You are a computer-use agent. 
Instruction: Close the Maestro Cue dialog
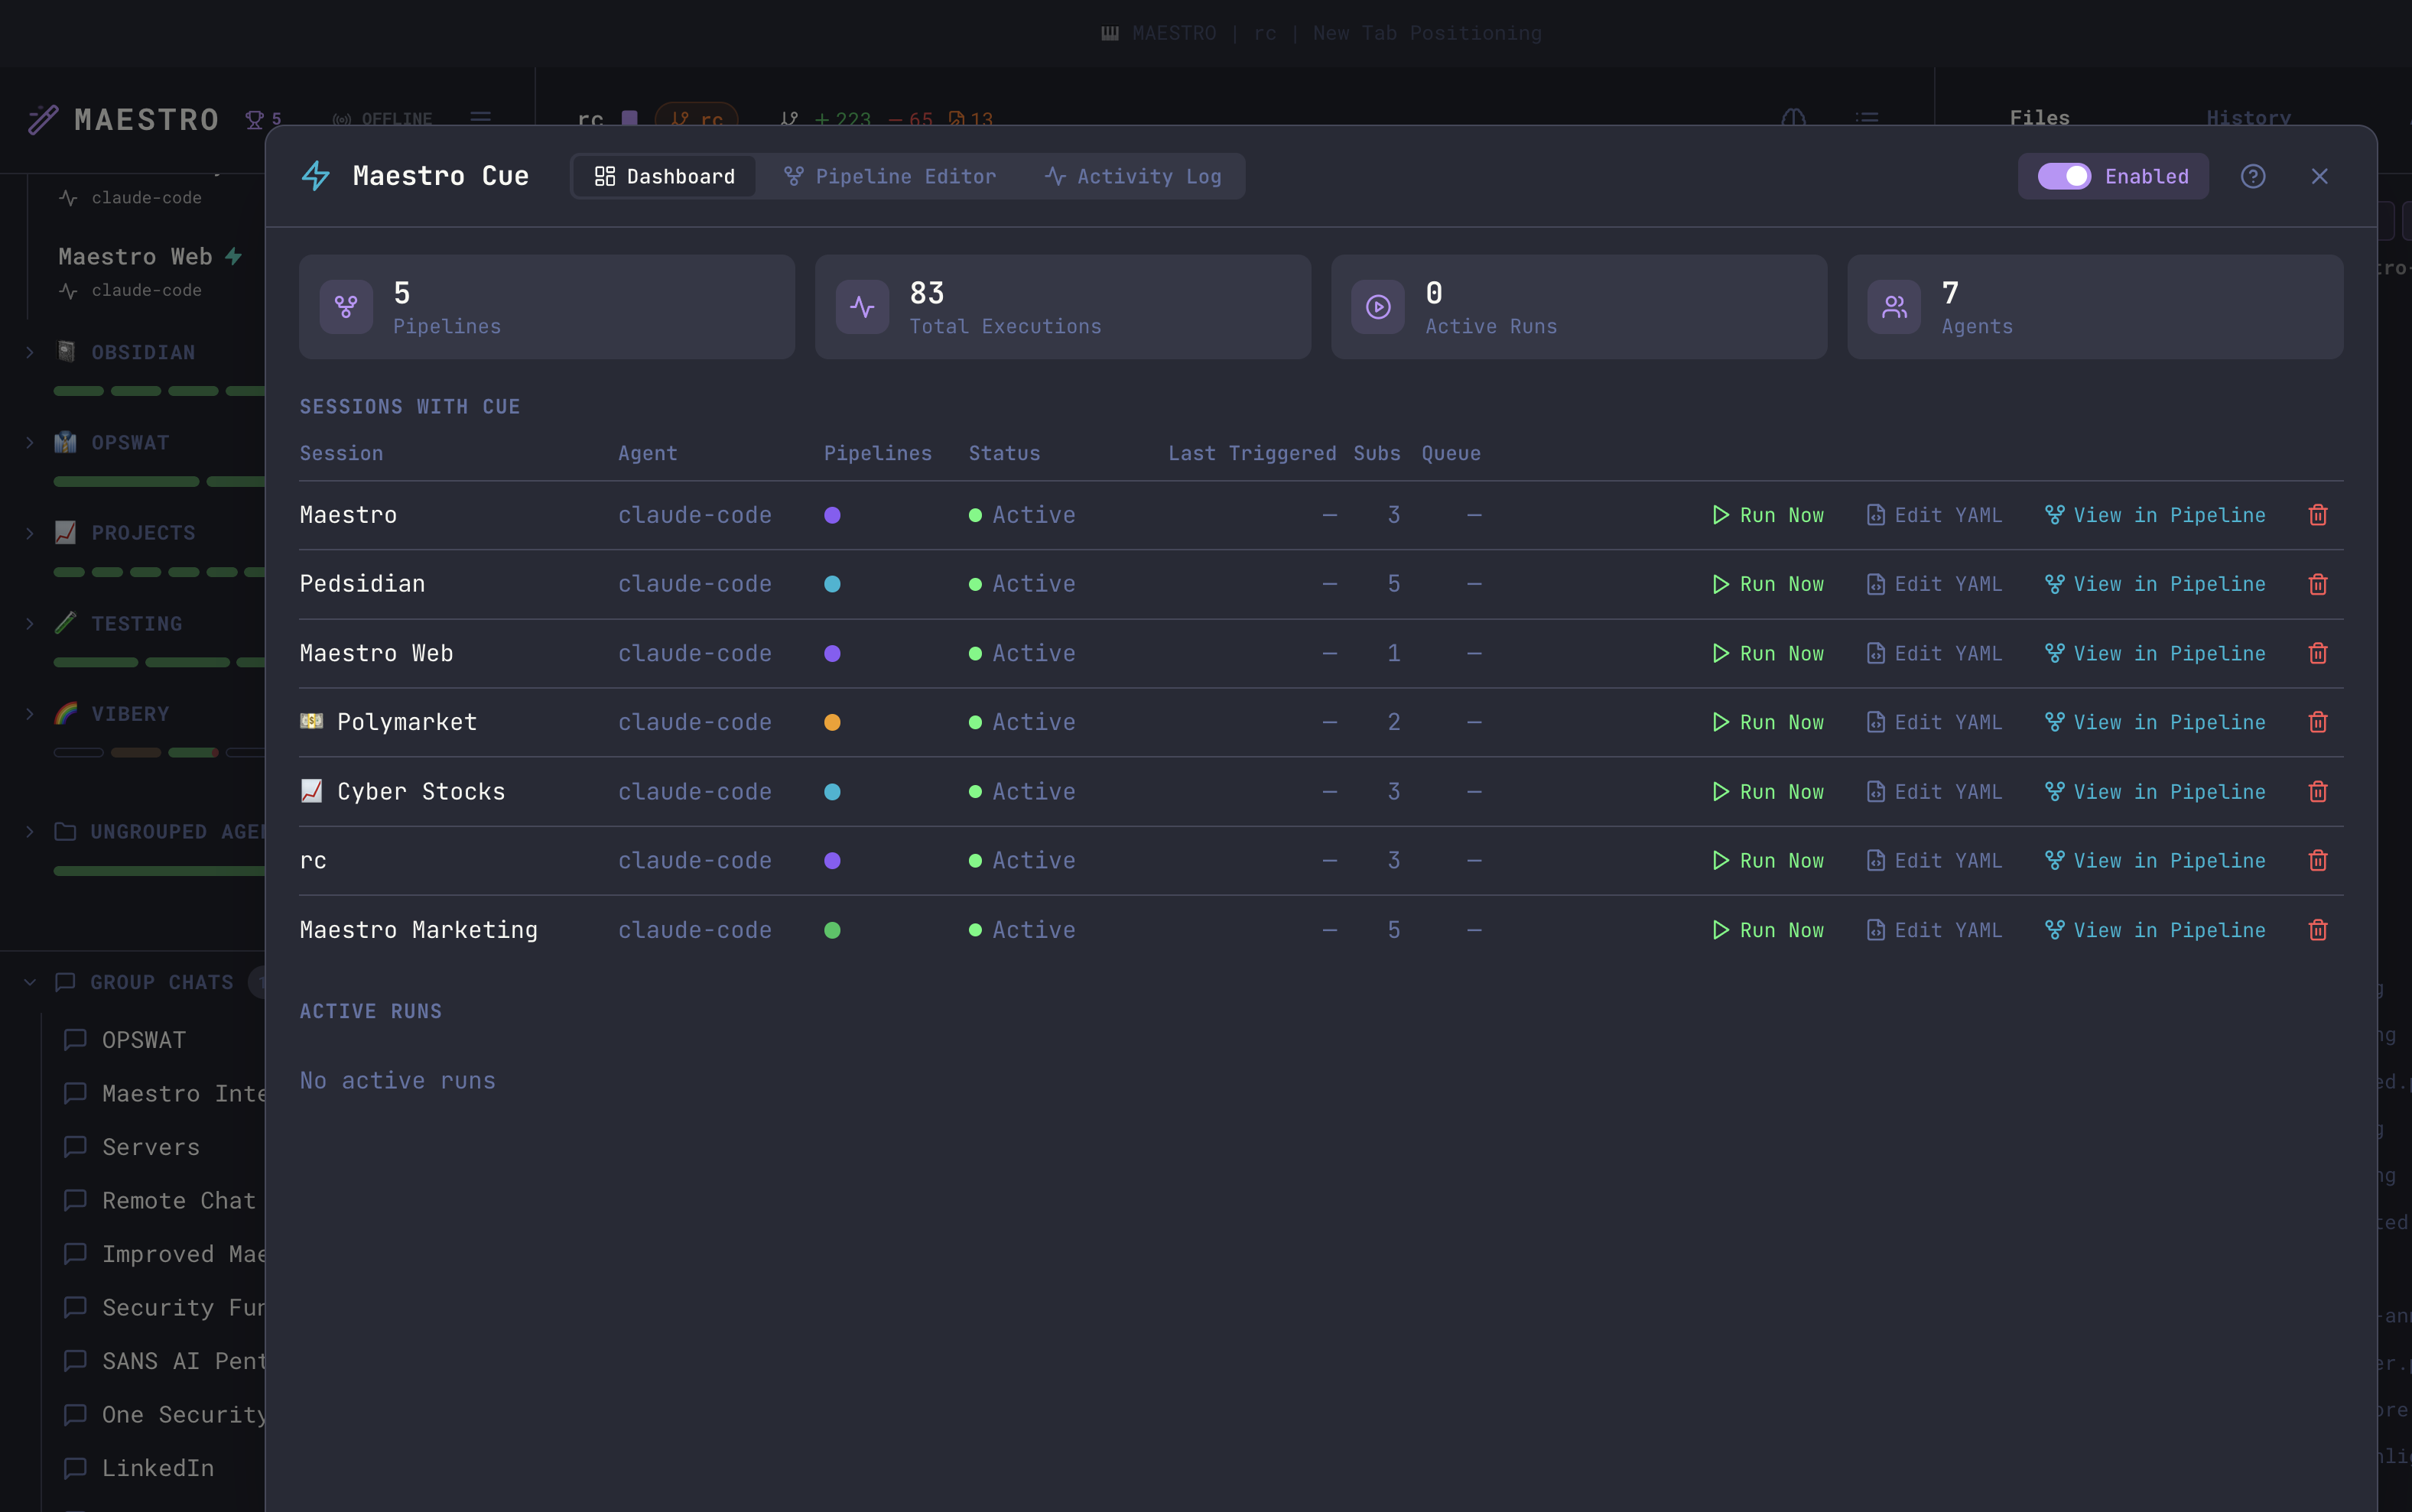[x=2319, y=176]
